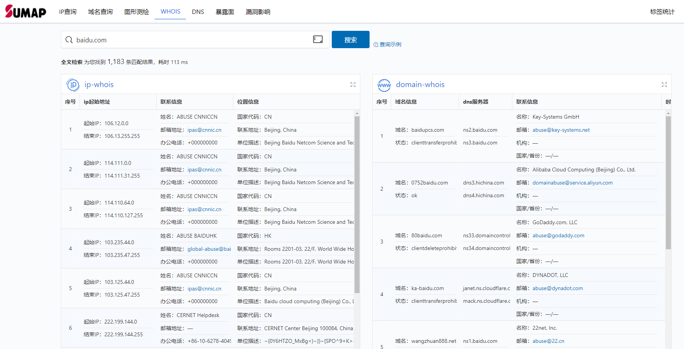684x349 pixels.
Task: Click the ip-whois vertical scrollbar
Action: [x=357, y=204]
